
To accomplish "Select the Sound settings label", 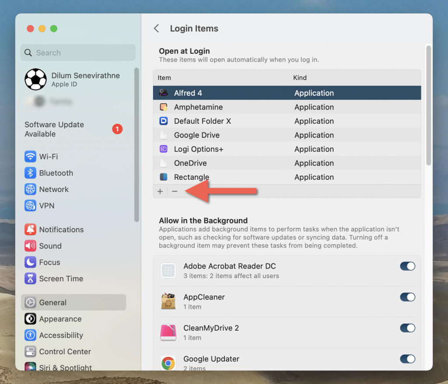I will tap(50, 246).
